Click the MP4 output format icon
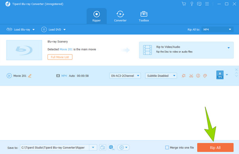239x154 pixels. point(220,75)
